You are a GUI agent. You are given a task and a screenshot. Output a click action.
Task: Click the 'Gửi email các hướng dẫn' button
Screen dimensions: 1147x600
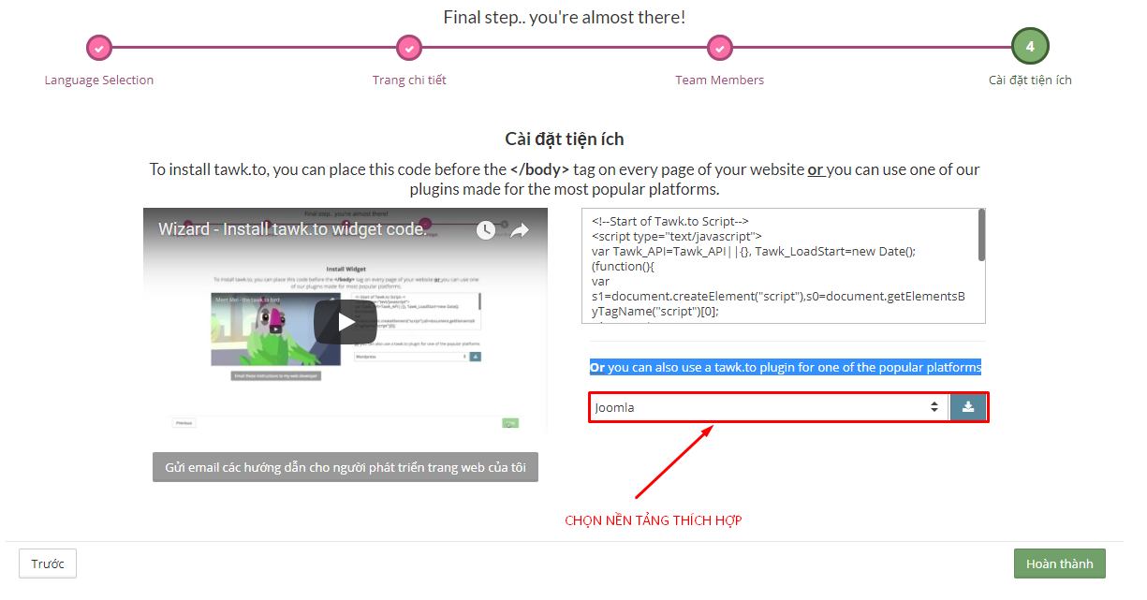tap(346, 467)
